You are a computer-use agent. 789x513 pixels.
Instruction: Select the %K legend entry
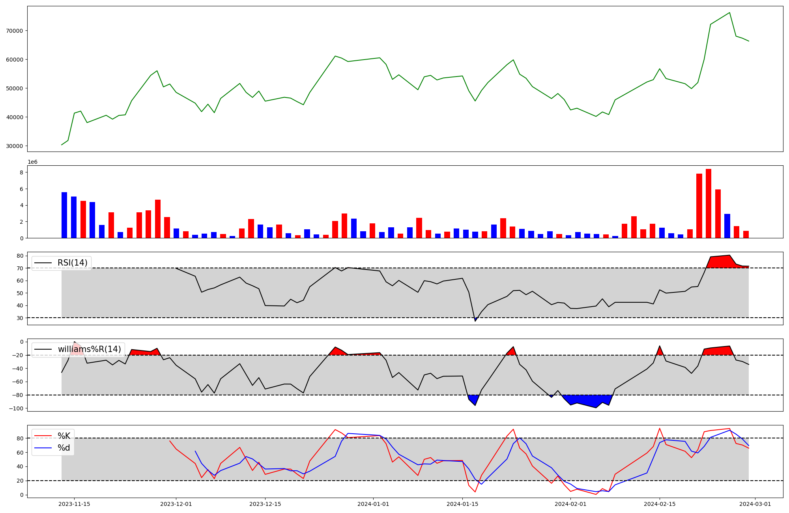click(x=64, y=436)
